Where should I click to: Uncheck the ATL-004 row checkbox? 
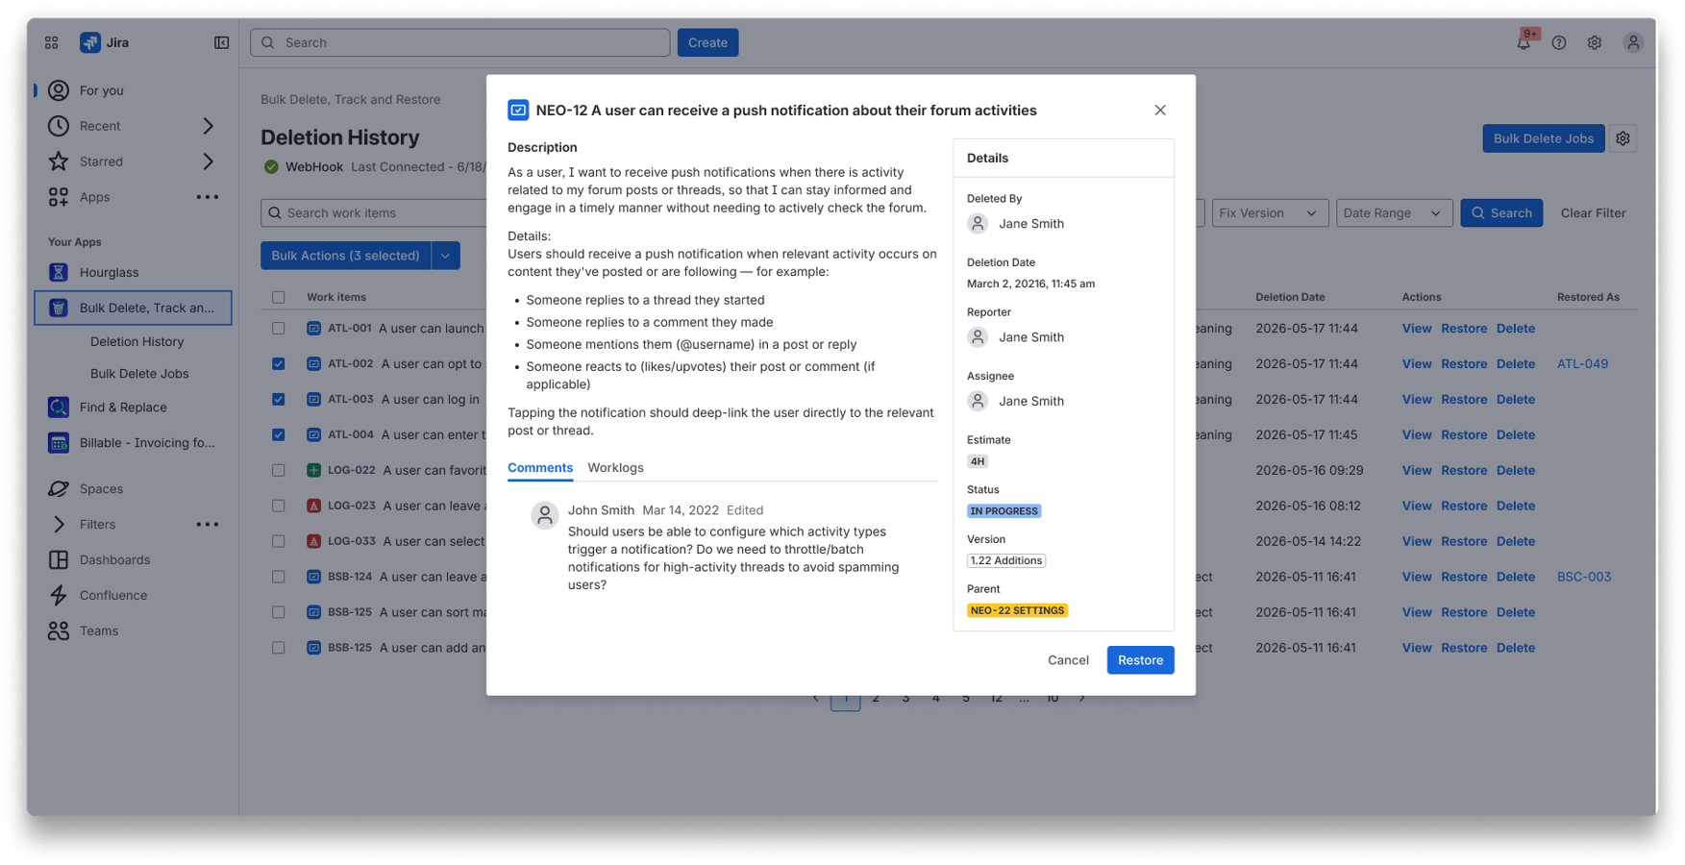coord(279,434)
